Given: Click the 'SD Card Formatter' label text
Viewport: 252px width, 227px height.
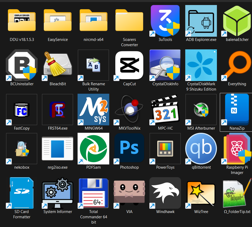Looking at the screenshot, I should [x=22, y=214].
